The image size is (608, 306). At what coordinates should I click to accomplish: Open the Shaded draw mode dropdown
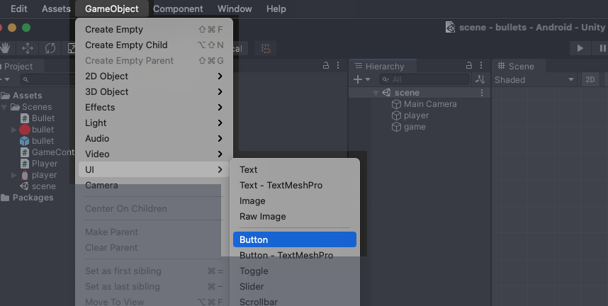(x=534, y=80)
